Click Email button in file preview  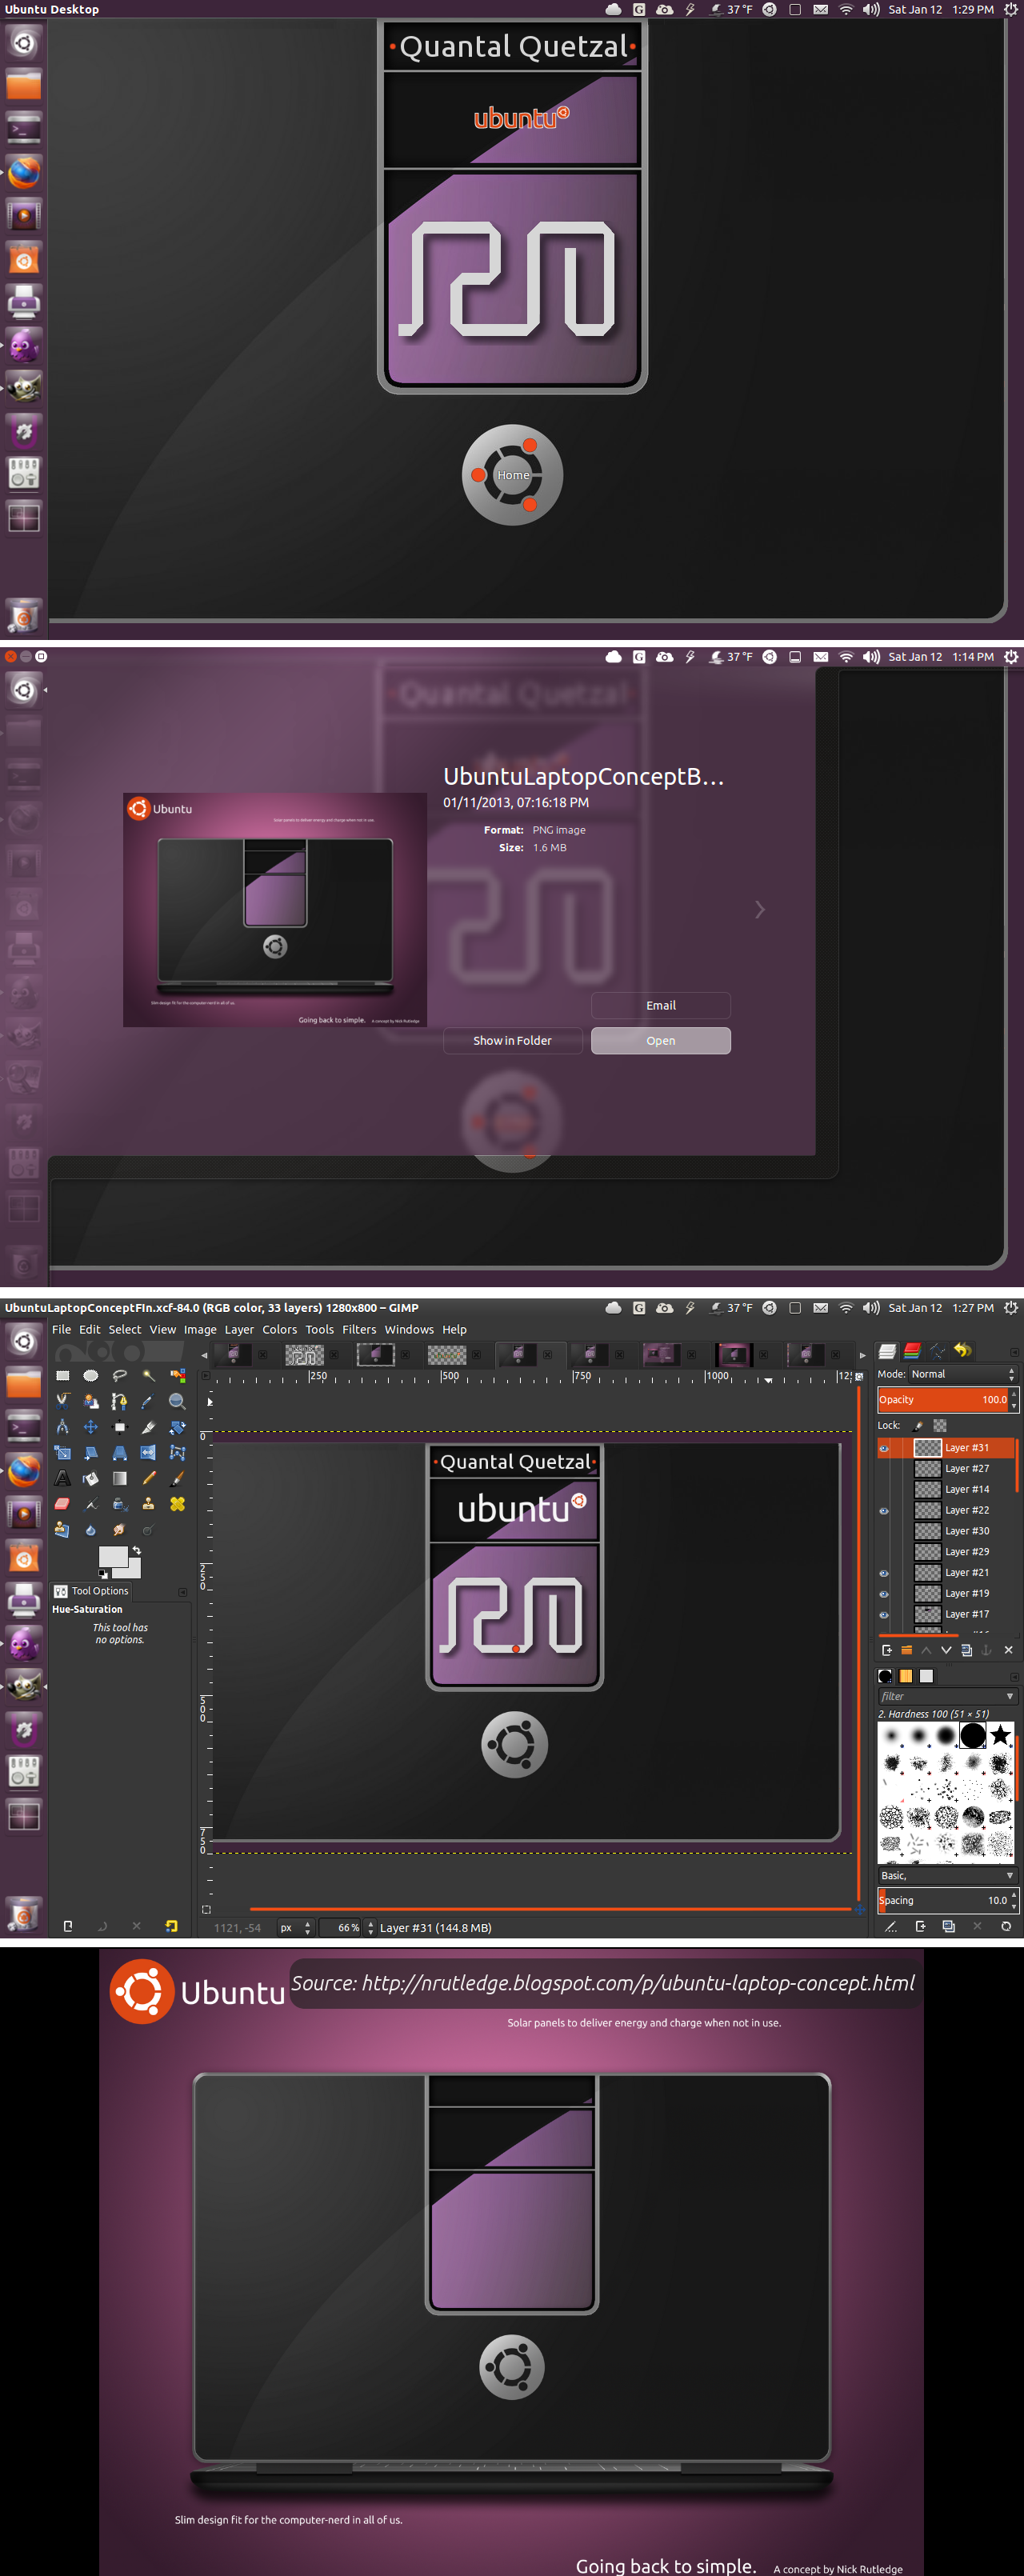click(661, 1006)
